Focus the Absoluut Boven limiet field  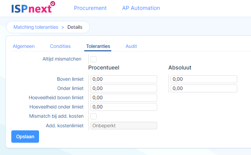204,79
